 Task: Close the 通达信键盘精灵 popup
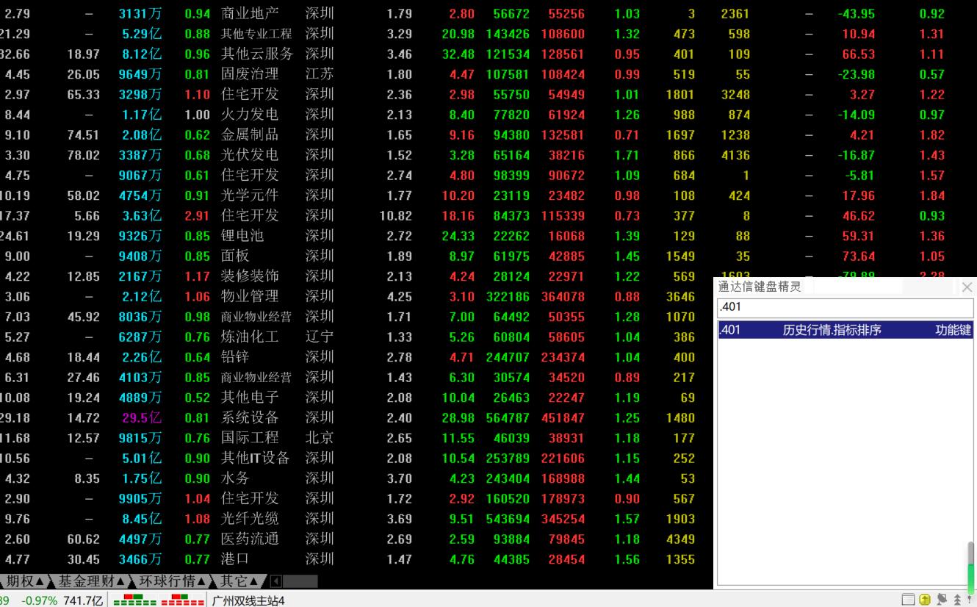967,287
